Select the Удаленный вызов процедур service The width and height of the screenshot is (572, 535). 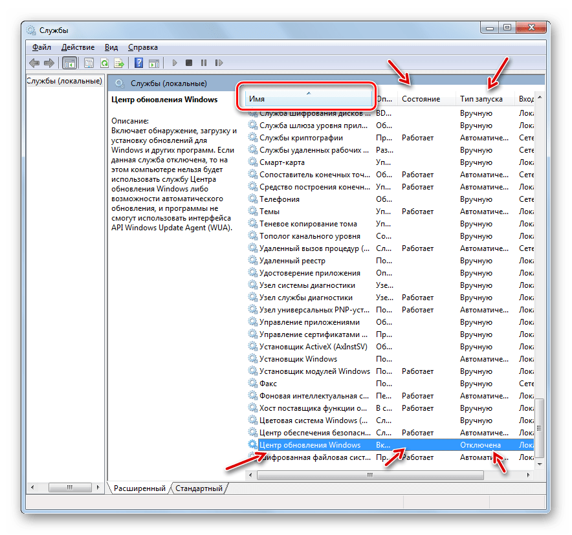(391, 248)
